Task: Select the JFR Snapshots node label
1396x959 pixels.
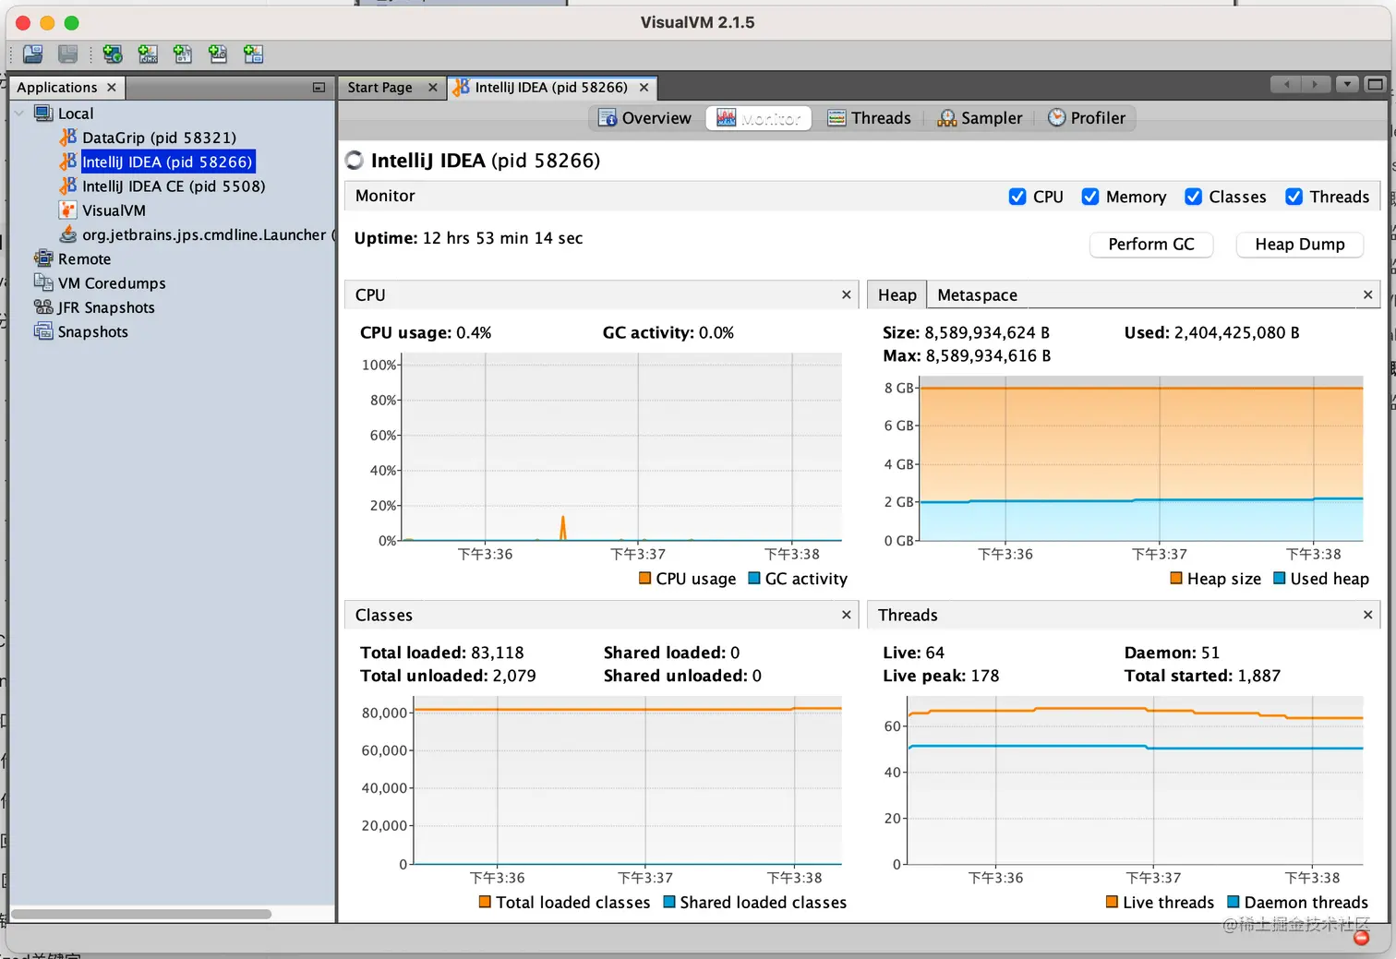Action: [106, 307]
